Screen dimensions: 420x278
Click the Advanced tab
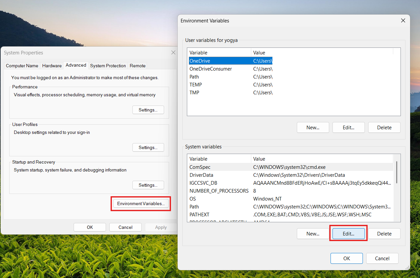point(76,65)
